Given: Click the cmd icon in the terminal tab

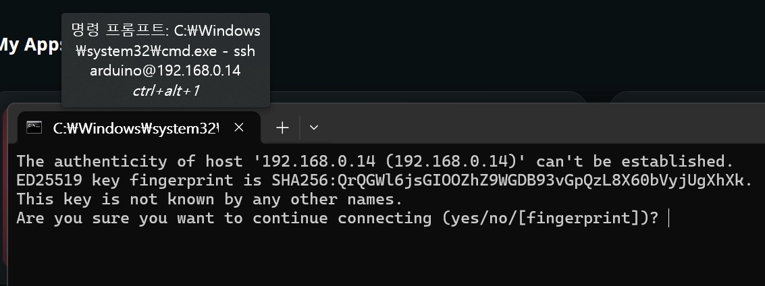Looking at the screenshot, I should [x=34, y=127].
